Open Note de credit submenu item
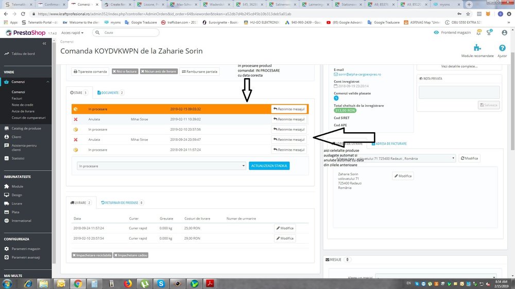Screen dimensions: 515x289 click(22, 104)
